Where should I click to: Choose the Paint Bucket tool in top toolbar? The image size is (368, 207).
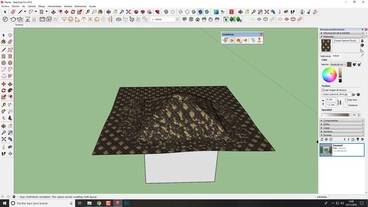pyautogui.click(x=101, y=11)
